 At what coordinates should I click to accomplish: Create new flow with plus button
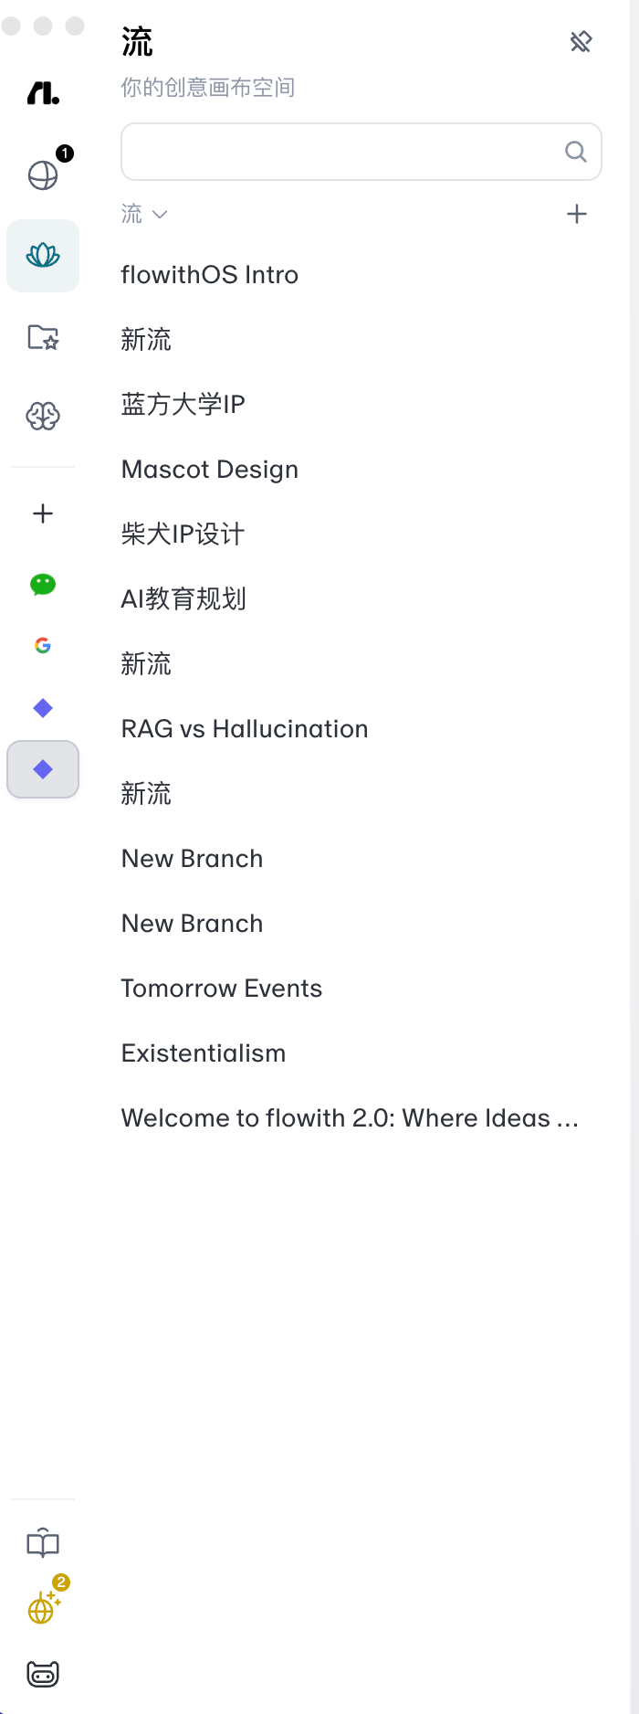(x=577, y=214)
